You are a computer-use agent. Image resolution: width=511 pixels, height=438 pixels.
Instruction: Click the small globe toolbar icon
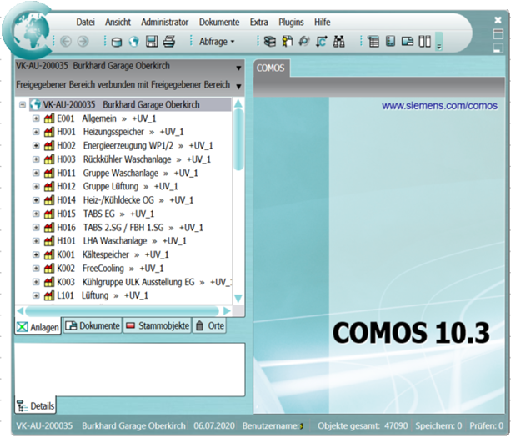click(133, 41)
